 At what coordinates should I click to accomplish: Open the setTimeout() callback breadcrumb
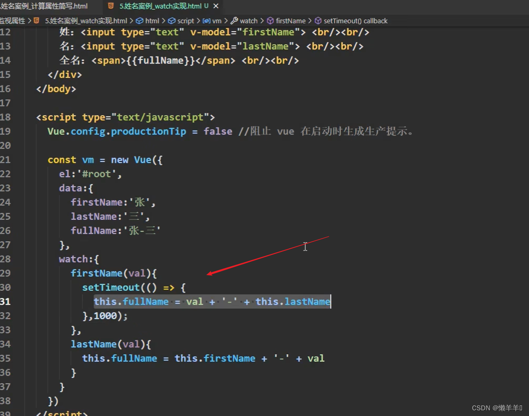(x=356, y=21)
